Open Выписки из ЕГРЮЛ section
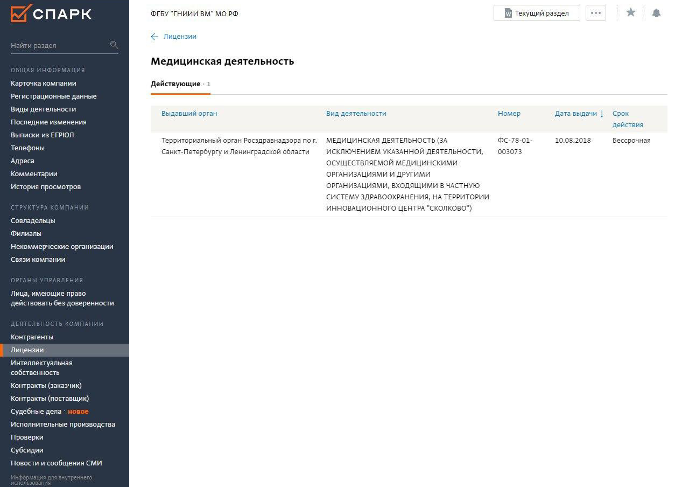This screenshot has width=689, height=487. 43,135
